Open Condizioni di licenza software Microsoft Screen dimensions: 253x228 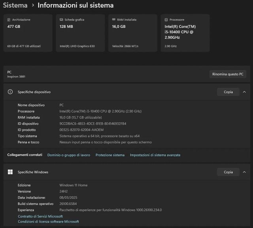pyautogui.click(x=48, y=221)
